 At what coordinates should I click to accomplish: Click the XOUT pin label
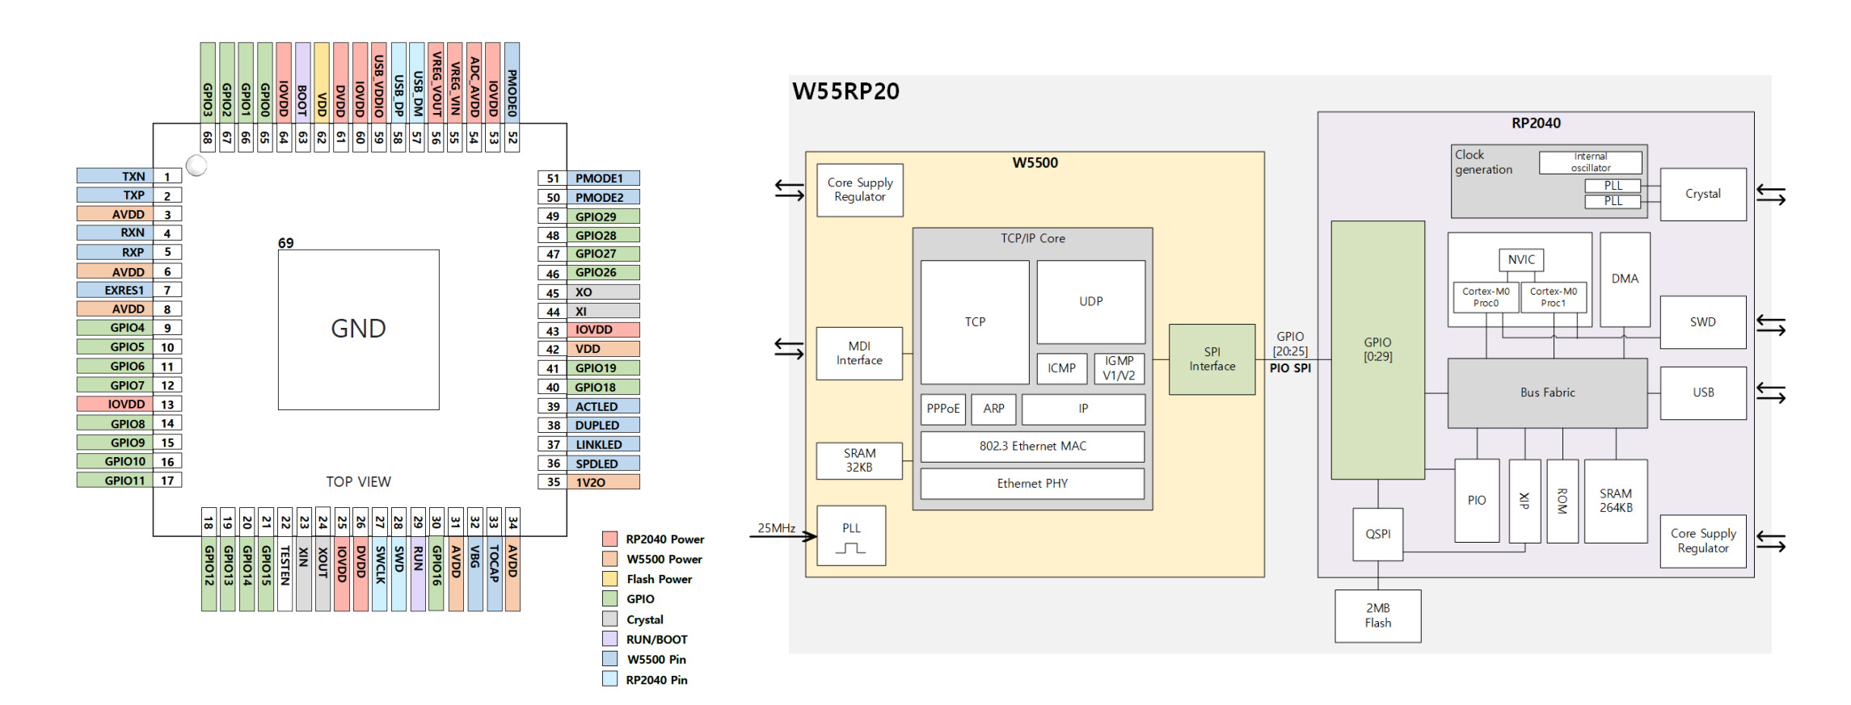[323, 573]
